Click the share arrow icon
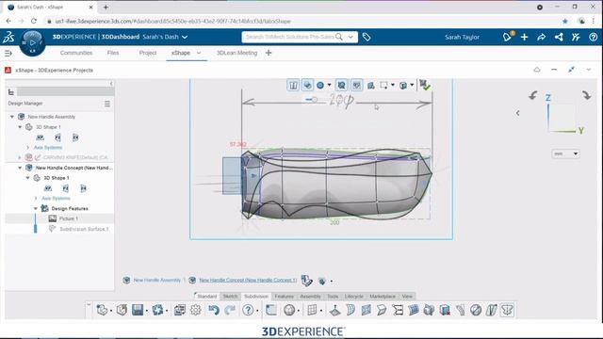 (541, 37)
